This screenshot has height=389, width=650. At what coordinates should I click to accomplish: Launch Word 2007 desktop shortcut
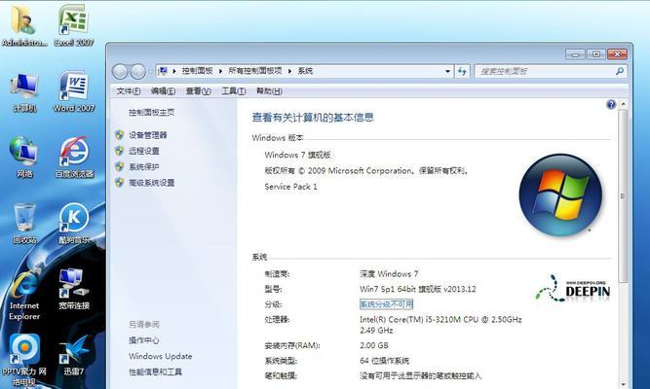(x=74, y=91)
